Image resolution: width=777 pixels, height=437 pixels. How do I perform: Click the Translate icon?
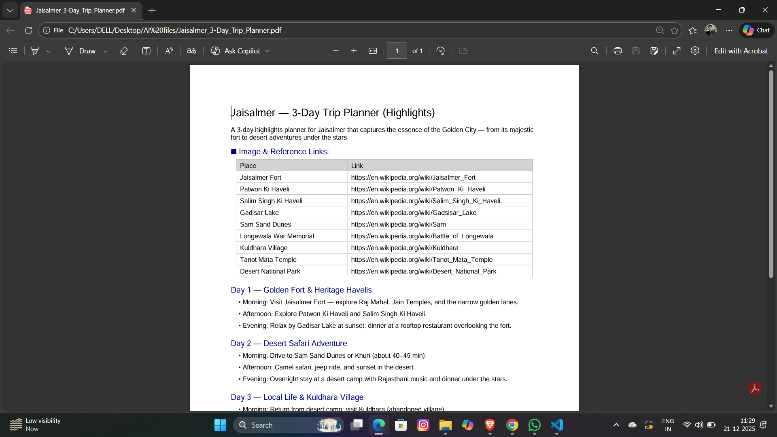point(191,51)
